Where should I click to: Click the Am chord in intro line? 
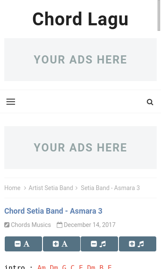pos(42,267)
